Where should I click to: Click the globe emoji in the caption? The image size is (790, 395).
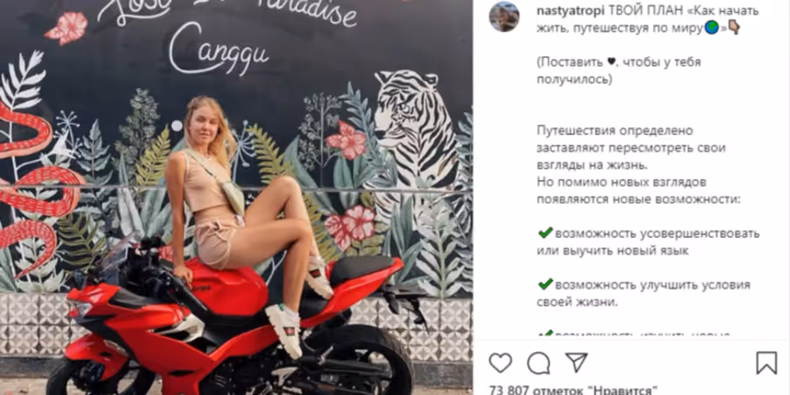[711, 29]
